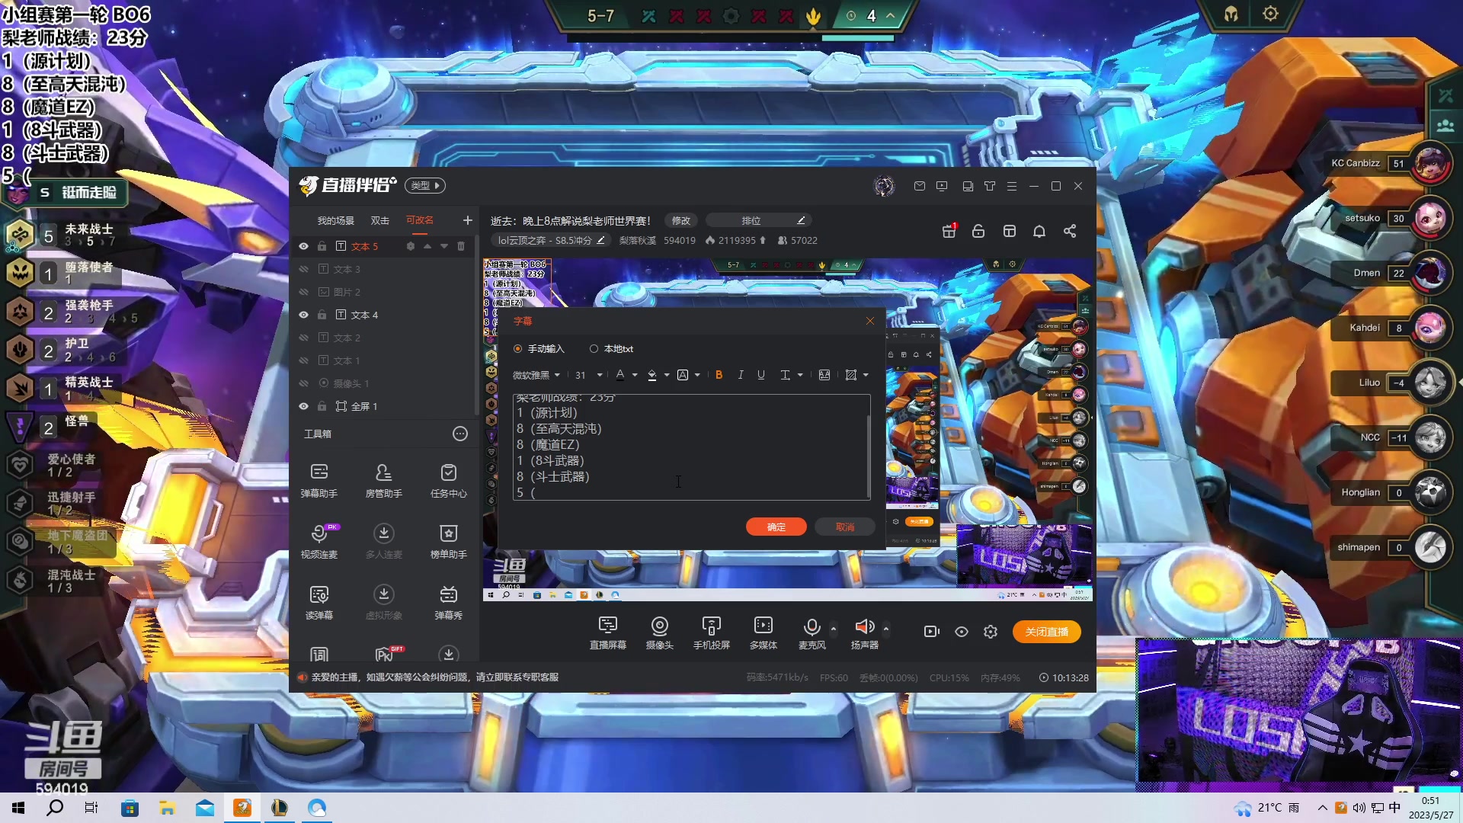Show the 摄像头 1 source
Image resolution: width=1463 pixels, height=823 pixels.
pyautogui.click(x=303, y=383)
